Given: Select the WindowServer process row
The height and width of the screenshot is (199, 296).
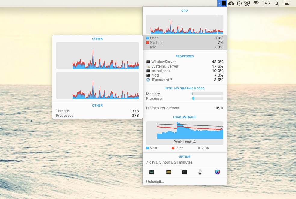Looking at the screenshot, I should (x=184, y=62).
